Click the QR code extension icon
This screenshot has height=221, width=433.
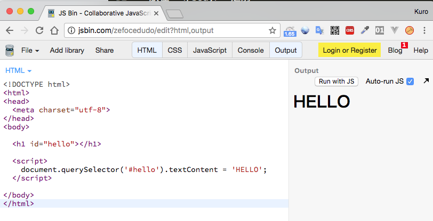pyautogui.click(x=335, y=30)
